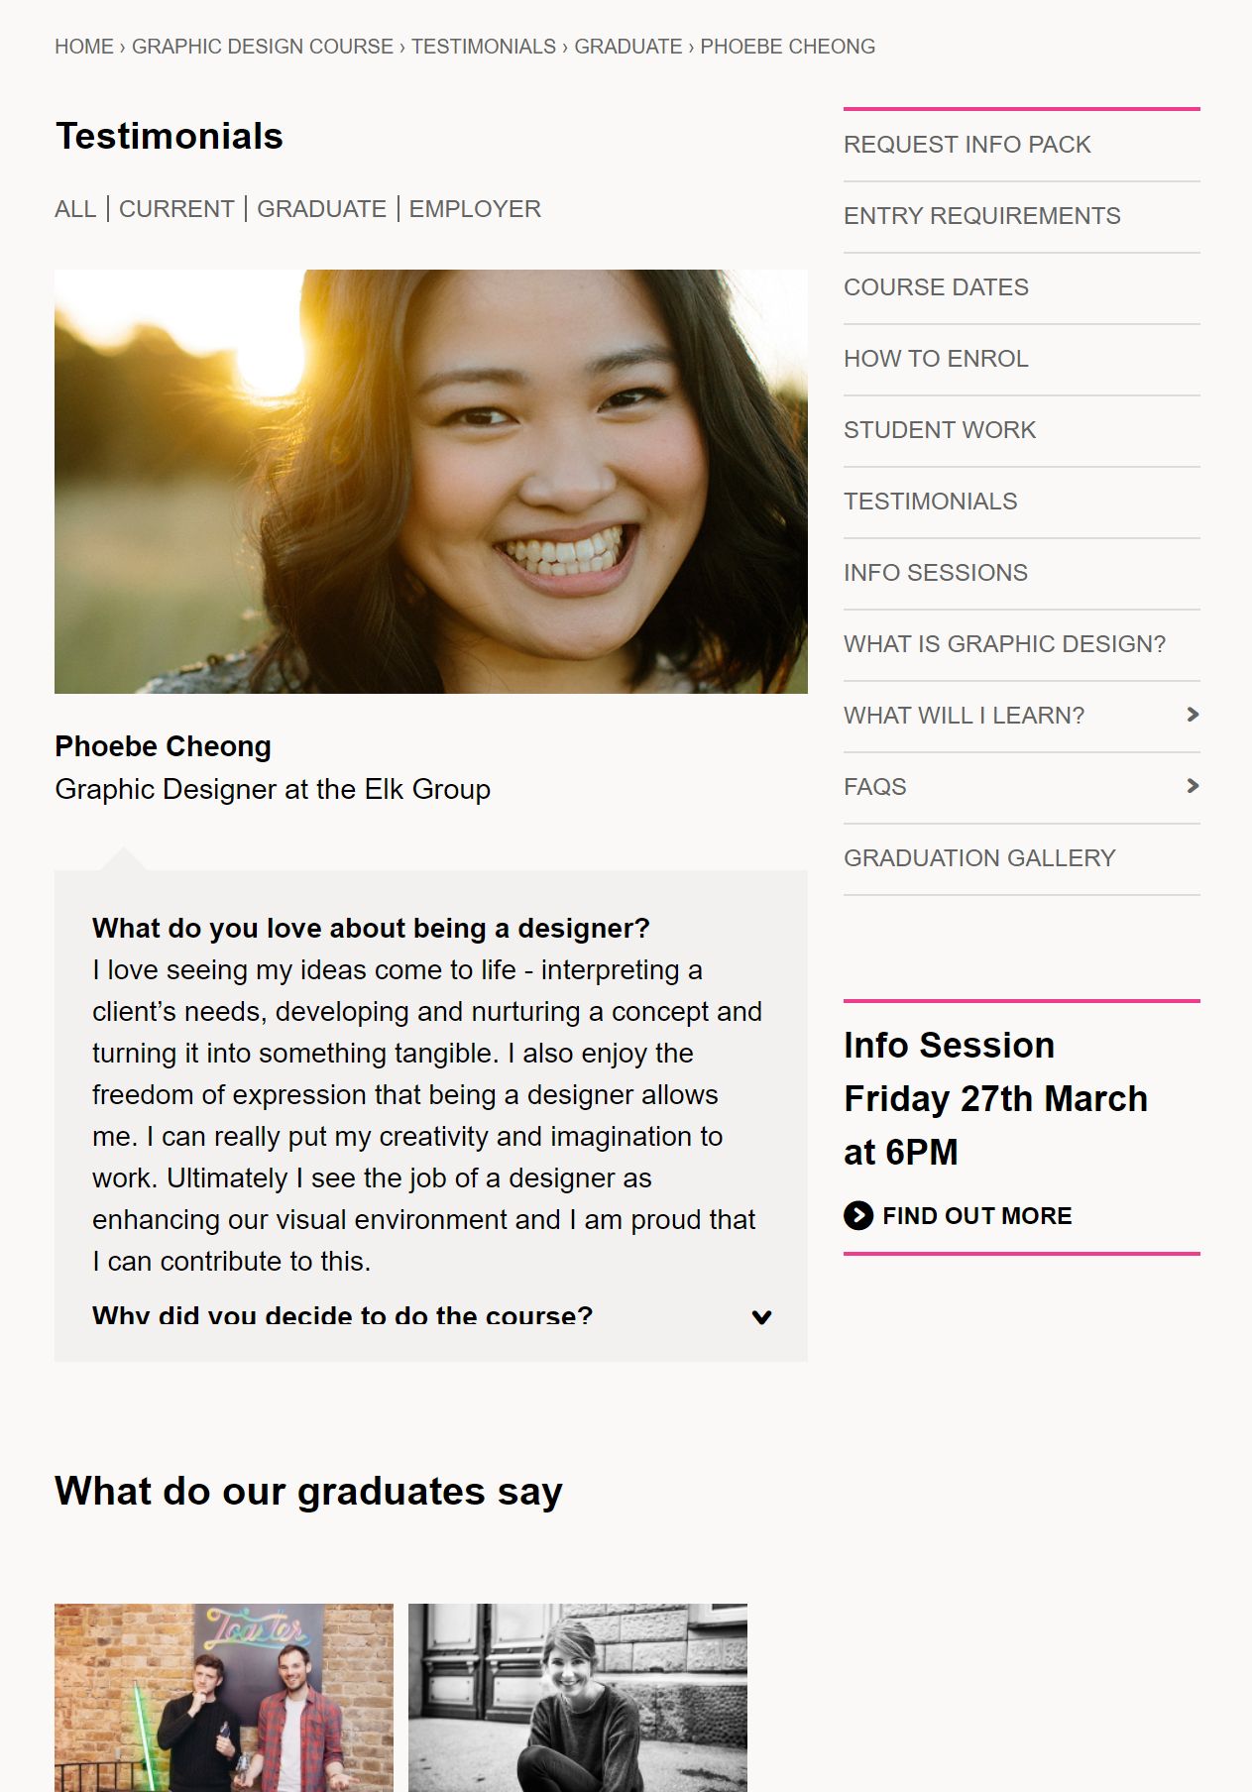Viewport: 1252px width, 1792px height.
Task: Expand the testimonial question 'Why did you decide to do the course?'
Action: [x=762, y=1316]
